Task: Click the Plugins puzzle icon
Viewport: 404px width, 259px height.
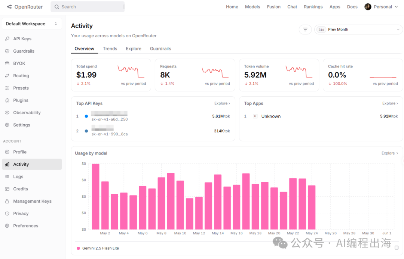Action: coord(7,100)
